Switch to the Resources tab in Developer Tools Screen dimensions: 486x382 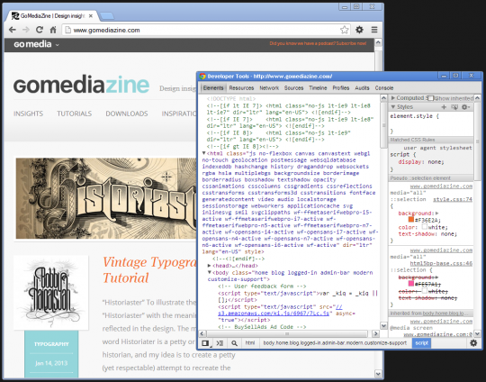pyautogui.click(x=241, y=87)
